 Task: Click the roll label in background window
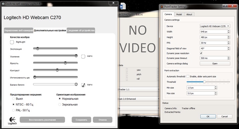click(138, 79)
